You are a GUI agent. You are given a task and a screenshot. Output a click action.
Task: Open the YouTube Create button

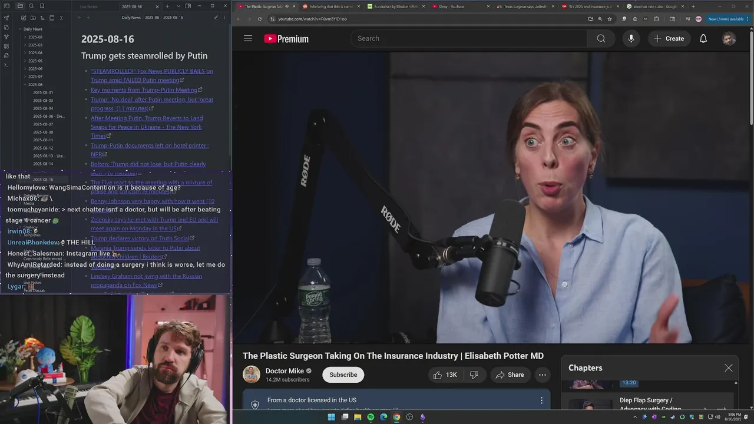[x=669, y=38]
